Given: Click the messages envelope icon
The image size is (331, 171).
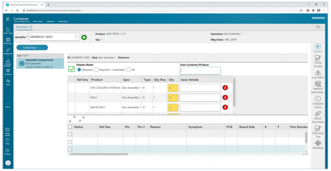Looking at the screenshot, I should 318,27.
